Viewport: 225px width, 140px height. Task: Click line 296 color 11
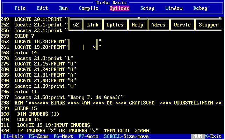(x=19, y=92)
